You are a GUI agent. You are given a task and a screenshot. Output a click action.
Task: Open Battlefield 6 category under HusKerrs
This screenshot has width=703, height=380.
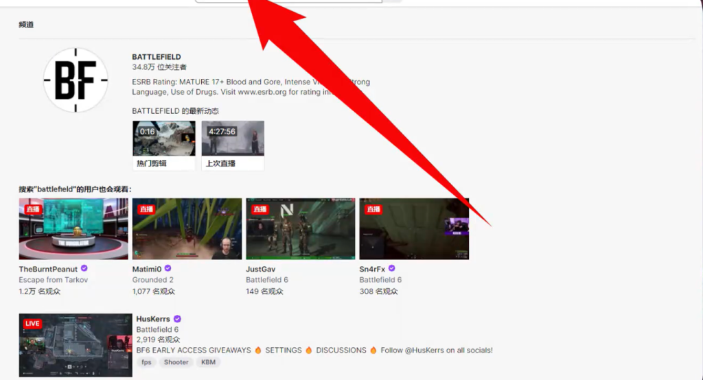coord(157,329)
